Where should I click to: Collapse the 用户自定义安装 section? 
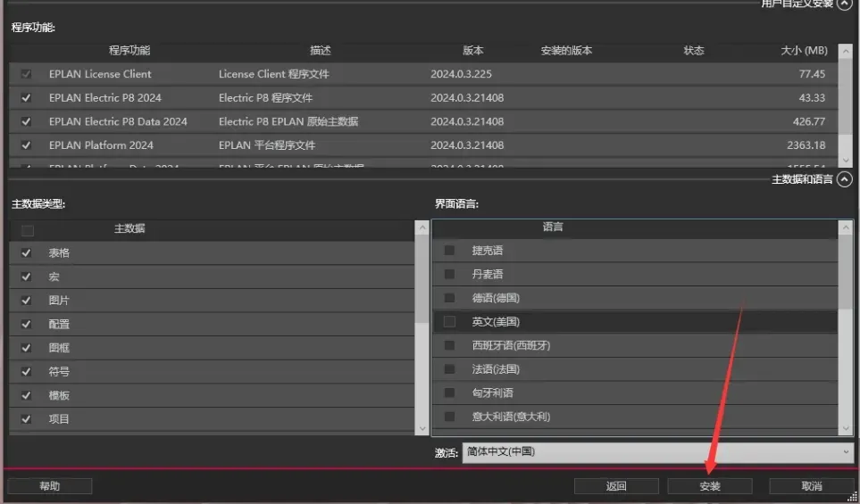(x=845, y=4)
